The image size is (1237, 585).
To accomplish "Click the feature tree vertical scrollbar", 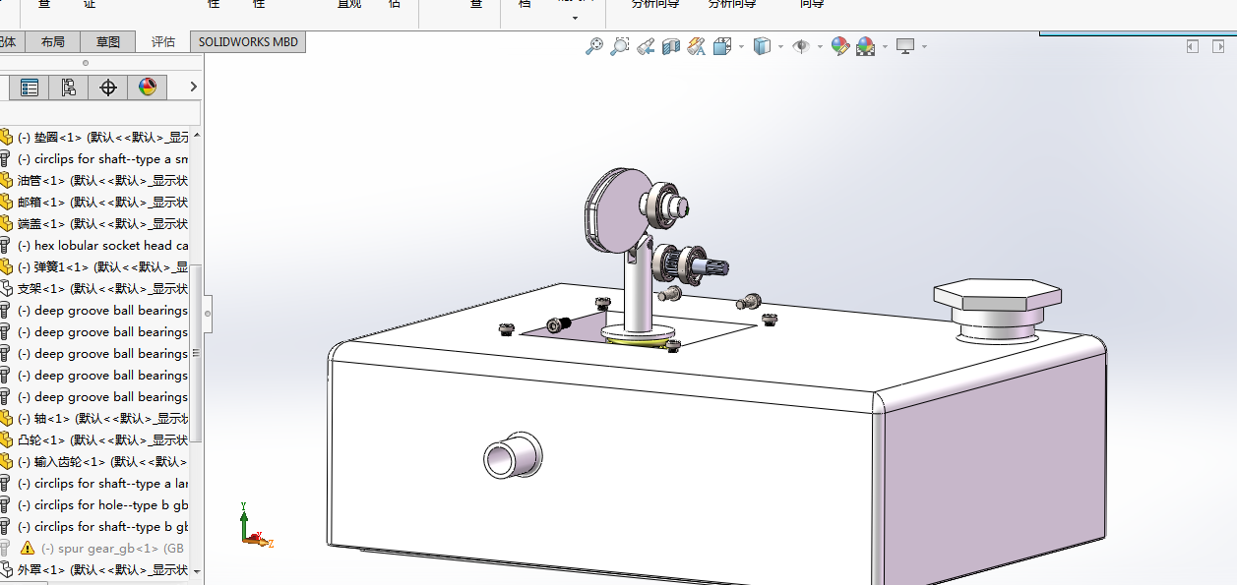I will [196, 354].
